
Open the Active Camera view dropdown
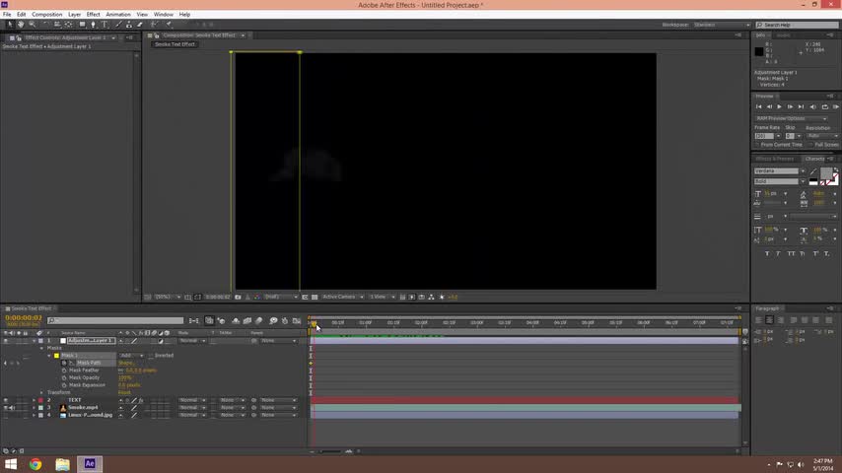click(342, 297)
